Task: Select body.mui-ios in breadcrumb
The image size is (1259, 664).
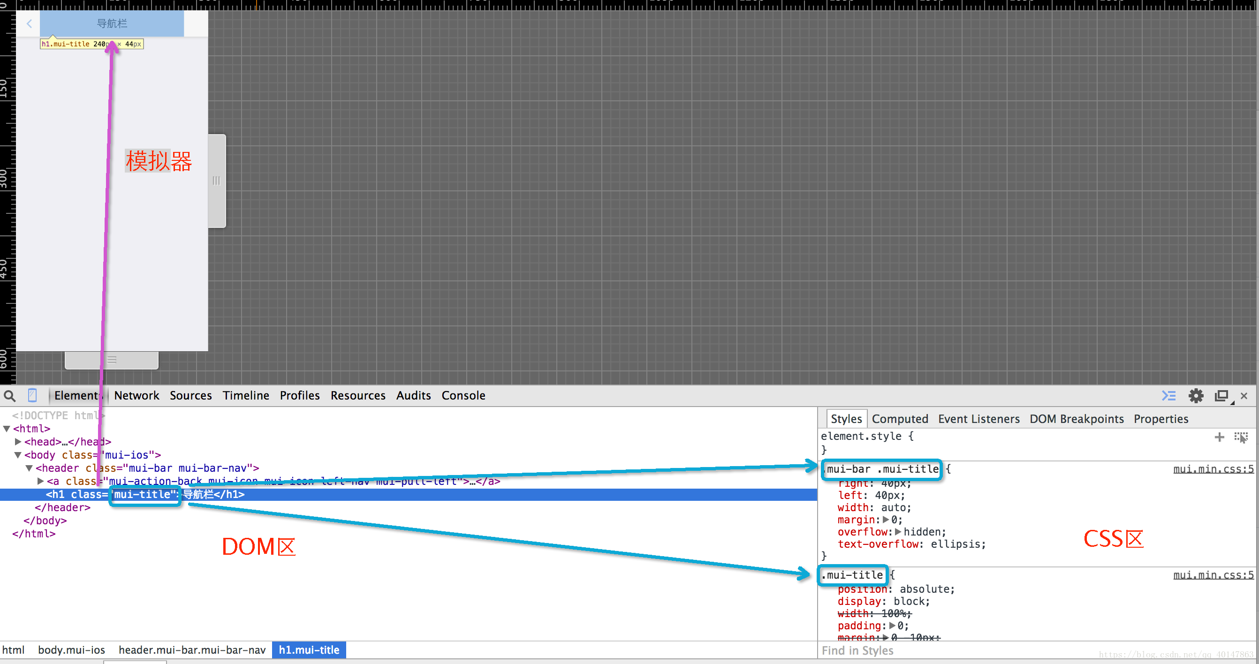Action: pyautogui.click(x=71, y=650)
